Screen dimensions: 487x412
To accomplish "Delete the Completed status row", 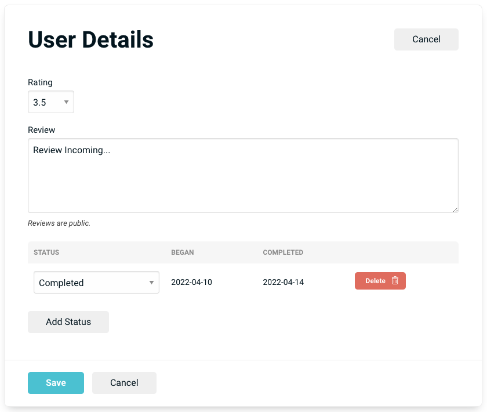I will tap(380, 281).
